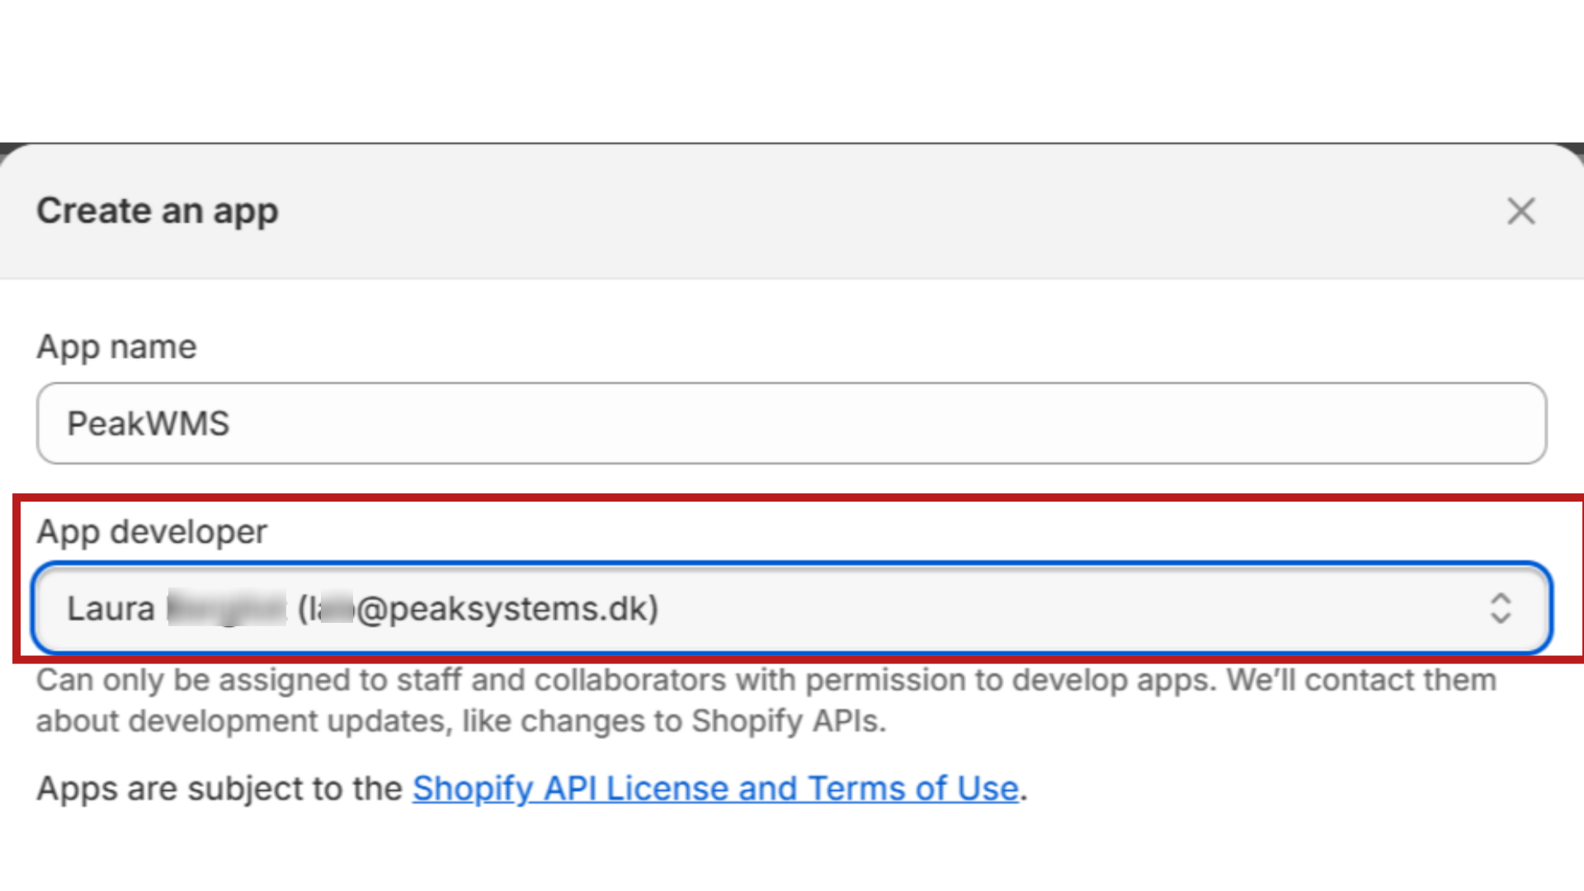Open the App developer dropdown
Image resolution: width=1584 pixels, height=891 pixels.
click(791, 609)
